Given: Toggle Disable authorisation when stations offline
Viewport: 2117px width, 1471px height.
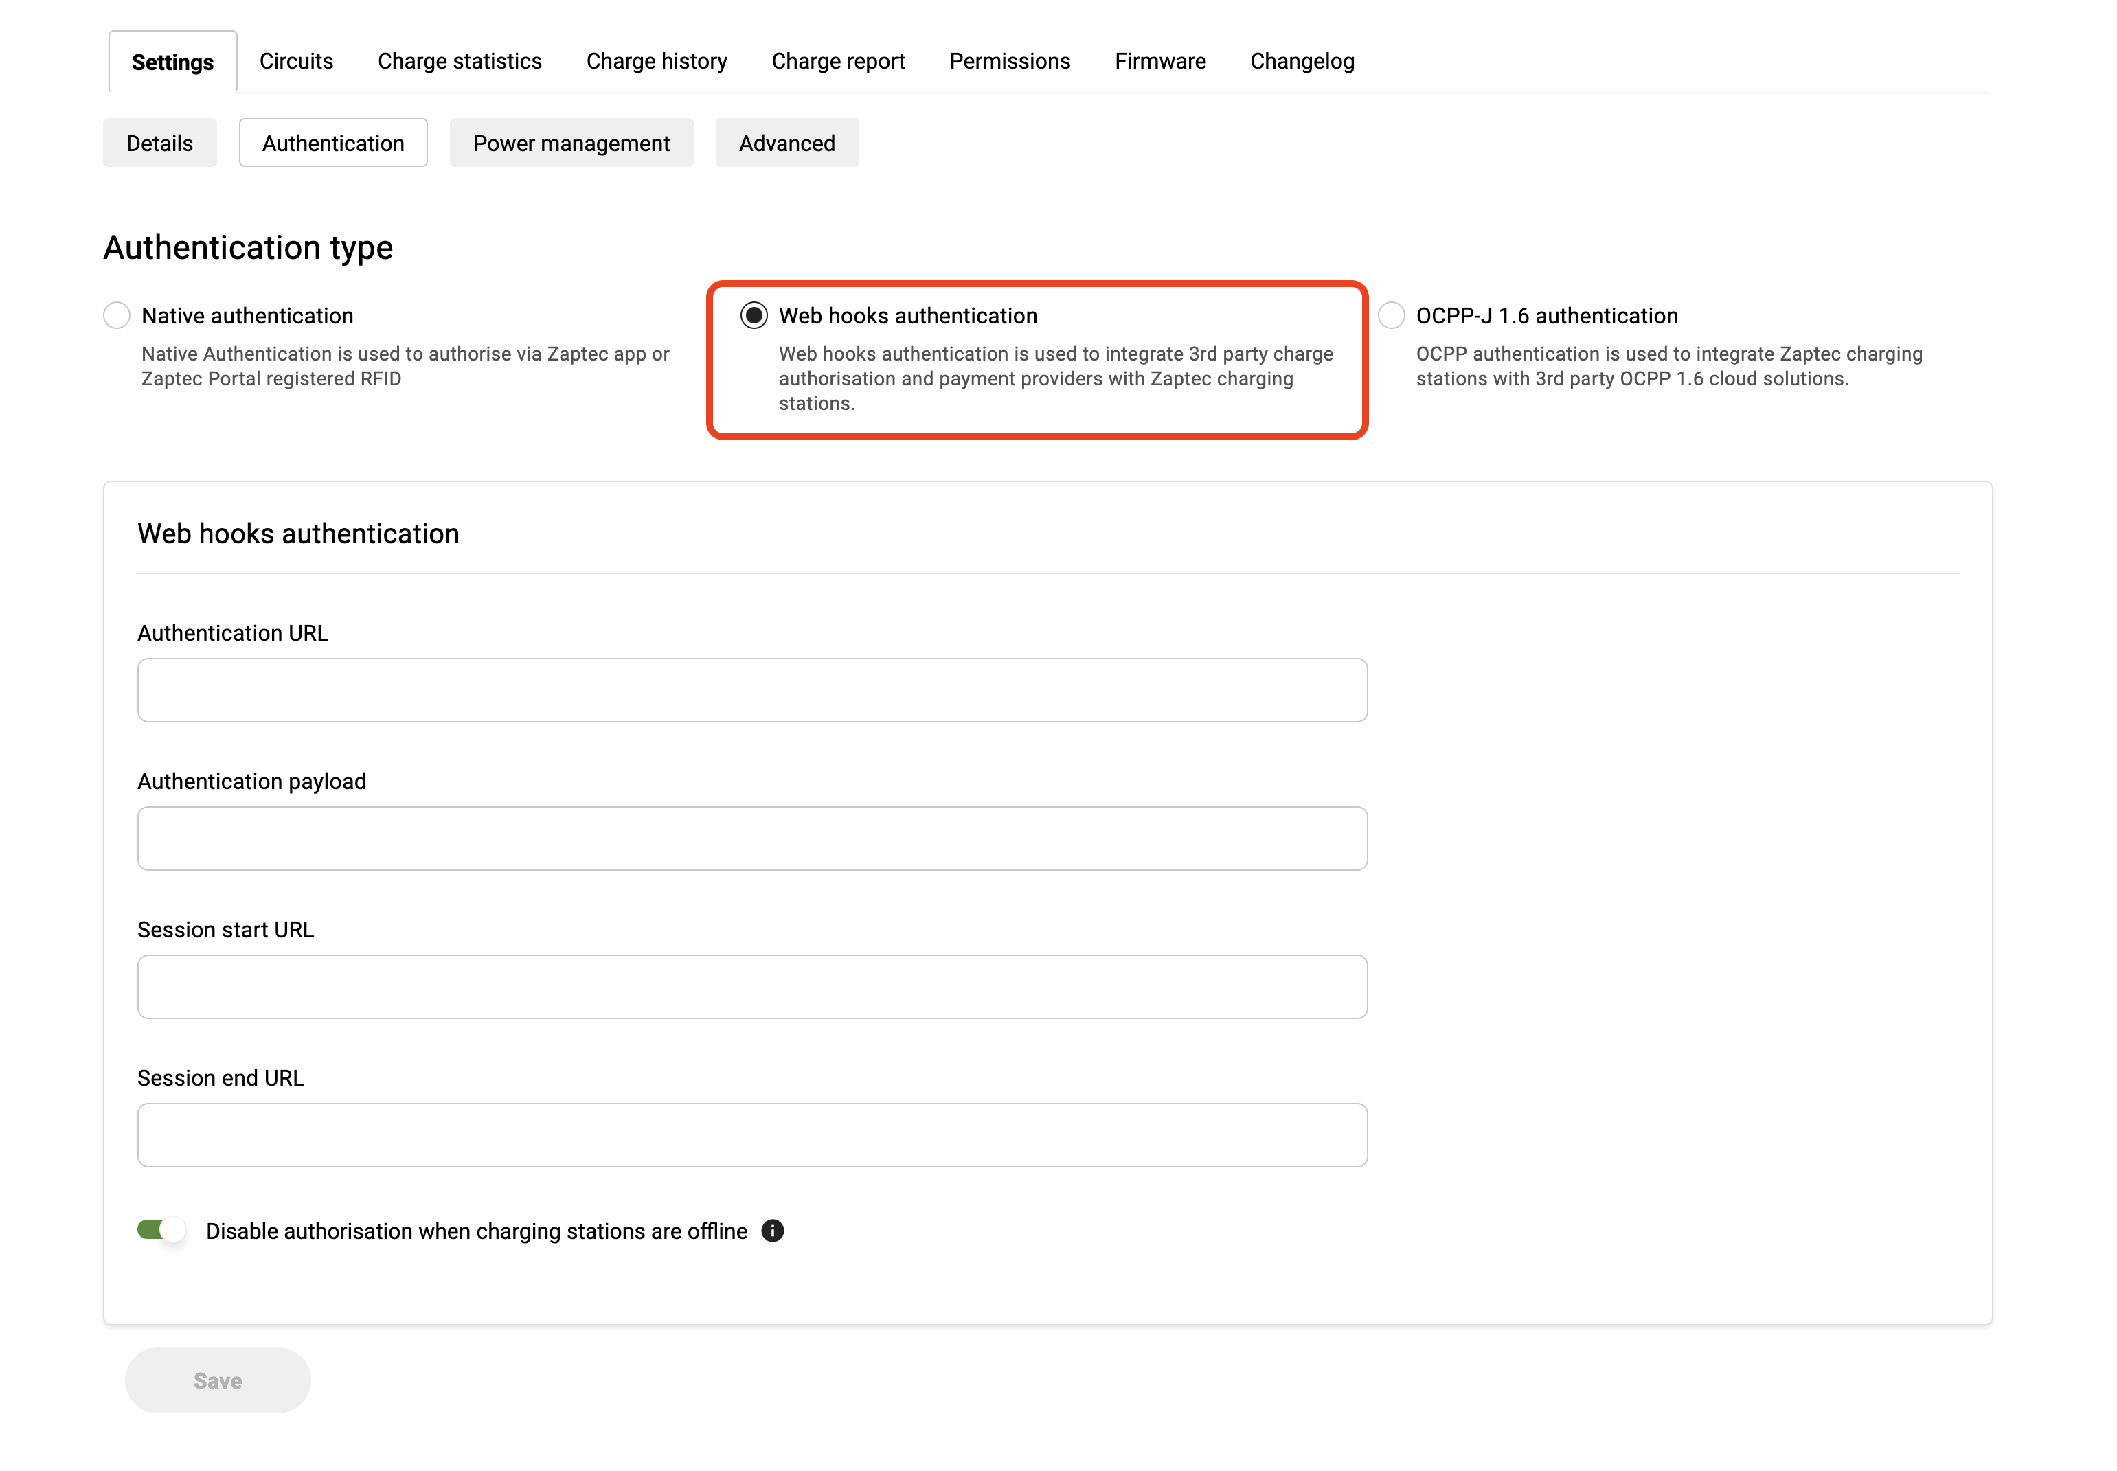Looking at the screenshot, I should coord(162,1229).
